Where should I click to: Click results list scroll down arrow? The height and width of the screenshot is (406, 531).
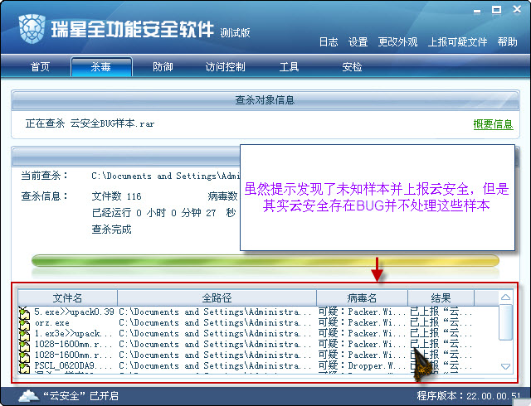[x=505, y=366]
